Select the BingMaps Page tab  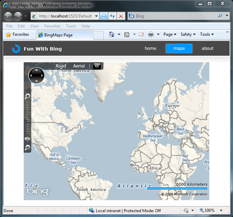tap(65, 35)
